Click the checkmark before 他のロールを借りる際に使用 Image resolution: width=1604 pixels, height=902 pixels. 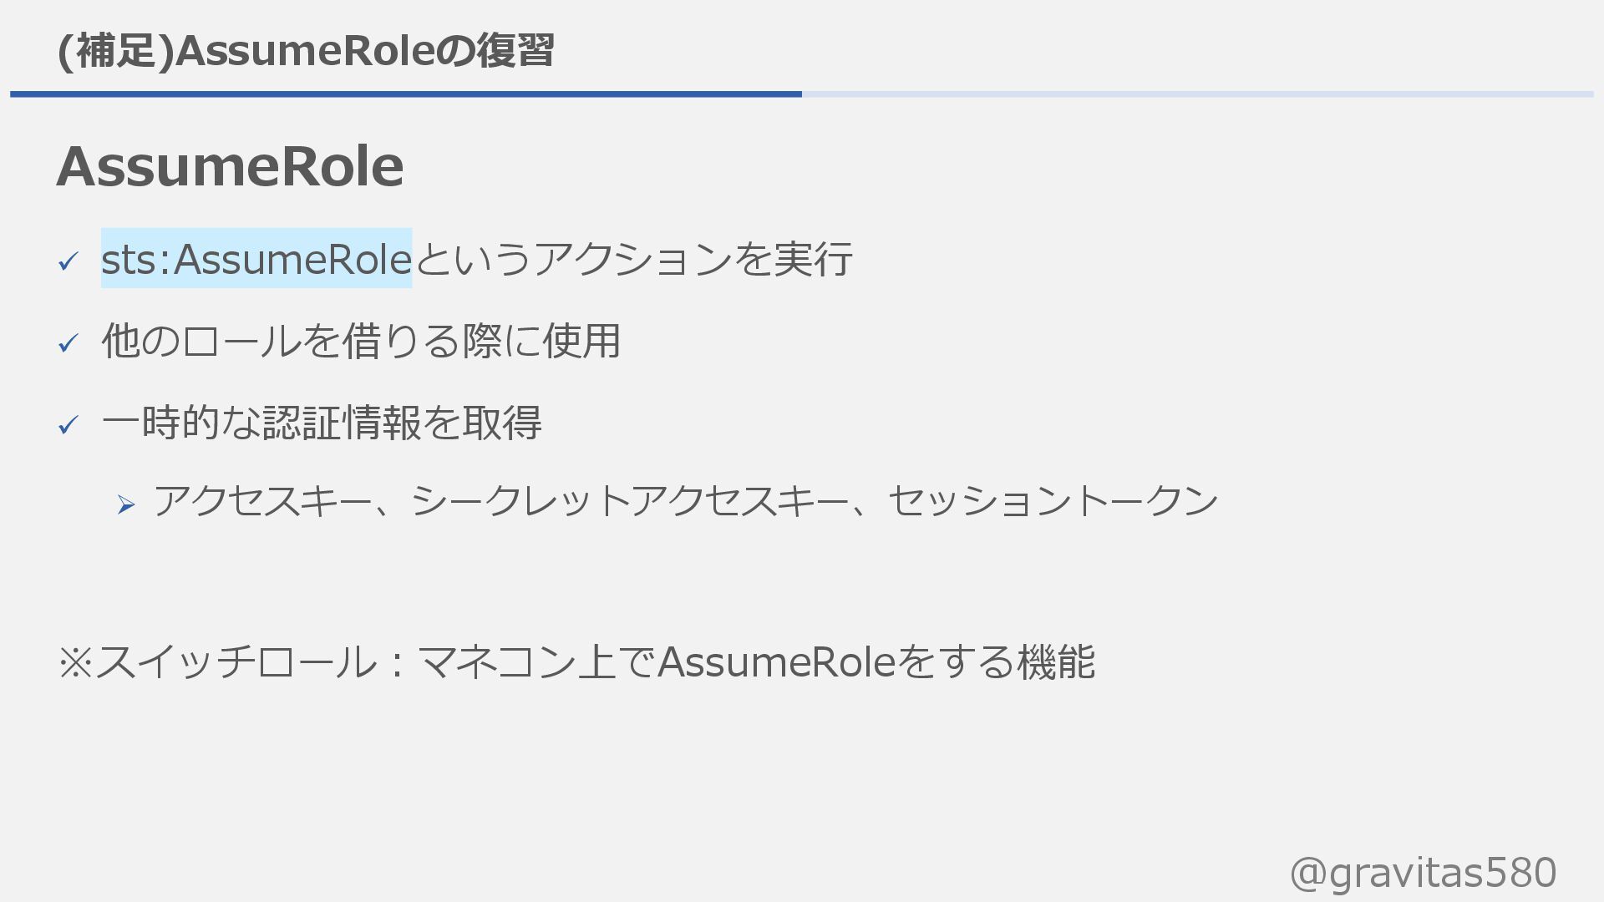[x=69, y=343]
